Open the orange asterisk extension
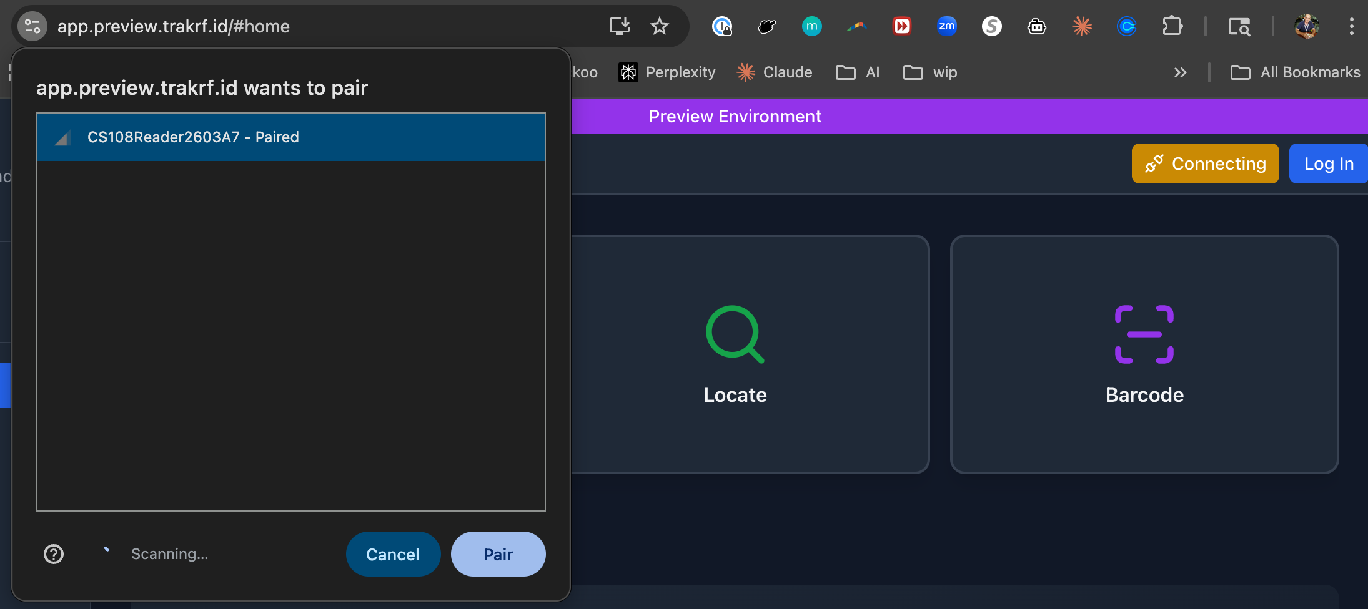Viewport: 1368px width, 609px height. click(x=1081, y=26)
